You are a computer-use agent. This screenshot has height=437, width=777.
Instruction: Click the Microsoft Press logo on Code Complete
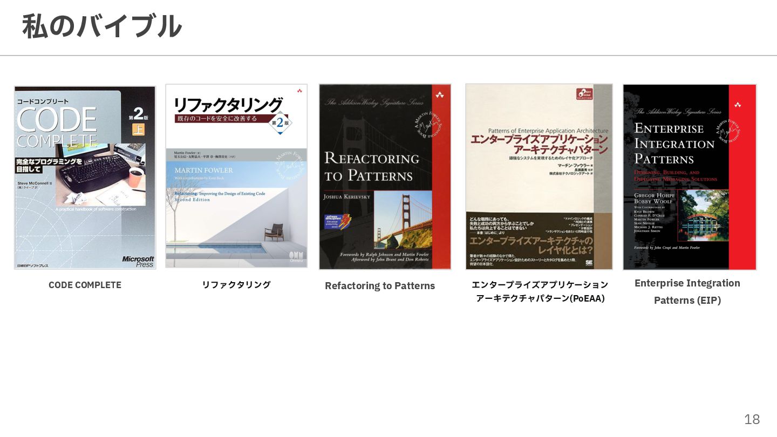click(x=138, y=261)
